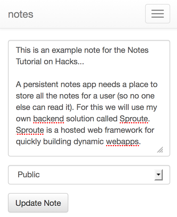
Task: Select the Public text in visibility dropdown
Action: [x=29, y=174]
